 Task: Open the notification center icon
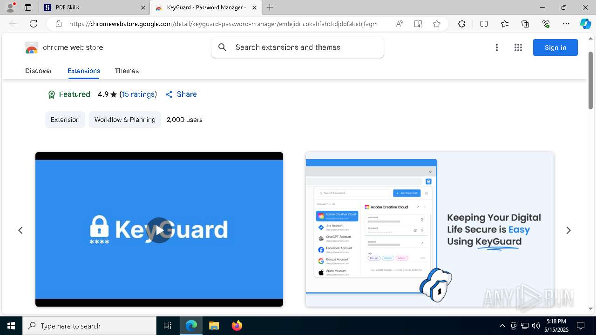coord(581,326)
